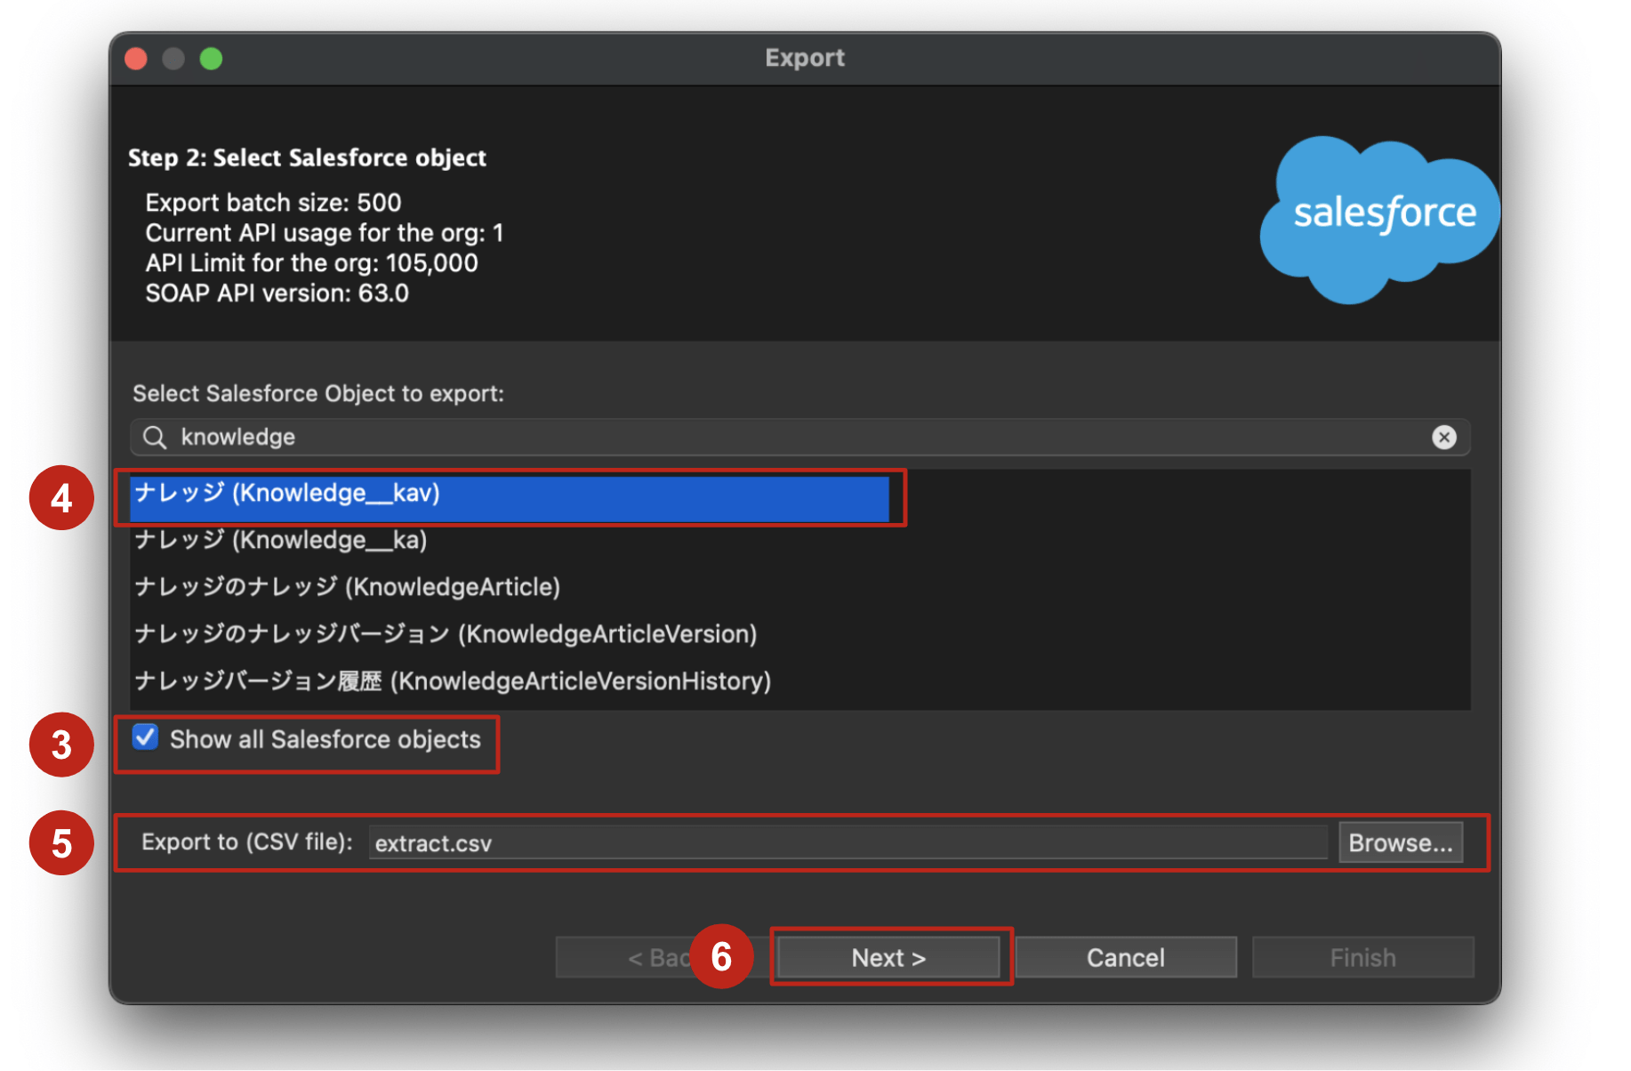Click the disabled Finish button
Viewport: 1631px width, 1071px height.
pos(1362,957)
